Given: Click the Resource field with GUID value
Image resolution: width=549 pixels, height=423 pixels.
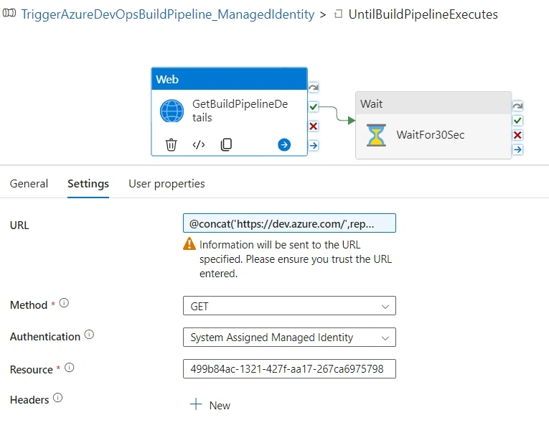Looking at the screenshot, I should click(289, 368).
